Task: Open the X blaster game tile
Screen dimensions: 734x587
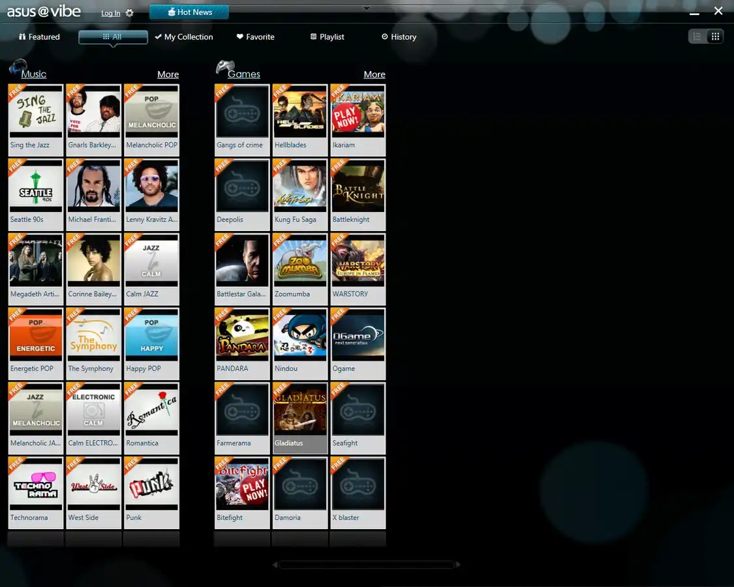Action: tap(358, 492)
